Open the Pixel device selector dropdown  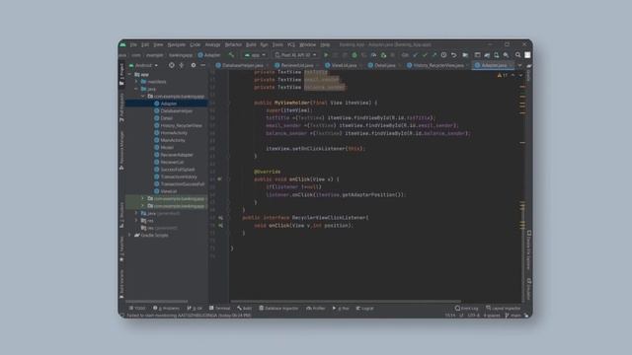click(x=296, y=55)
